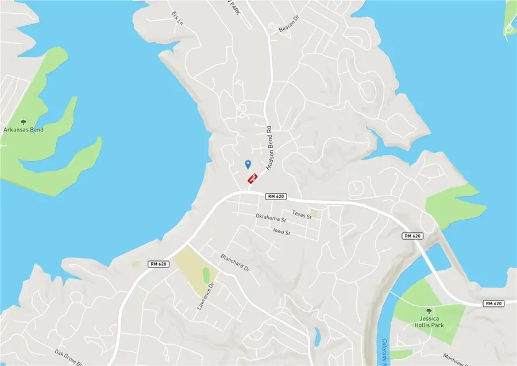Click the RM 620 shield near Hudson Bend

(x=276, y=197)
